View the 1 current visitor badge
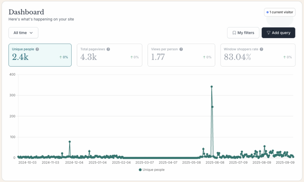Screen dimensions: 304x182 click(x=280, y=12)
